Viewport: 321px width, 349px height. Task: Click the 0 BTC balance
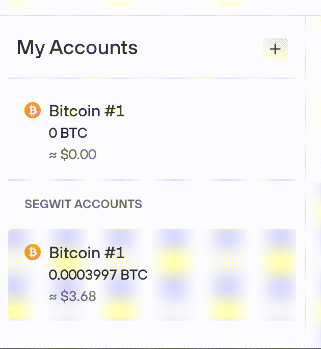[x=68, y=133]
